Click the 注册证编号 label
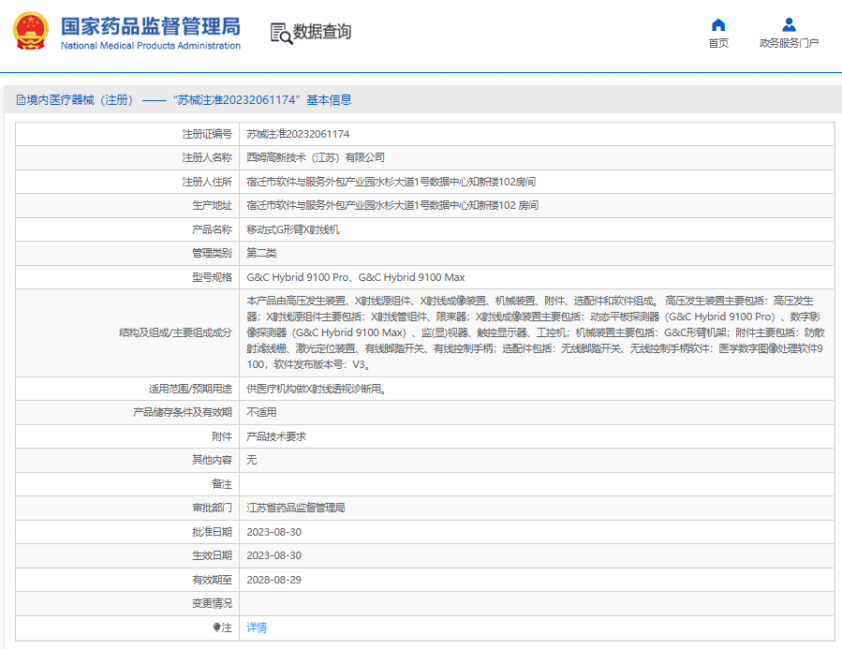The image size is (842, 649). 207,134
